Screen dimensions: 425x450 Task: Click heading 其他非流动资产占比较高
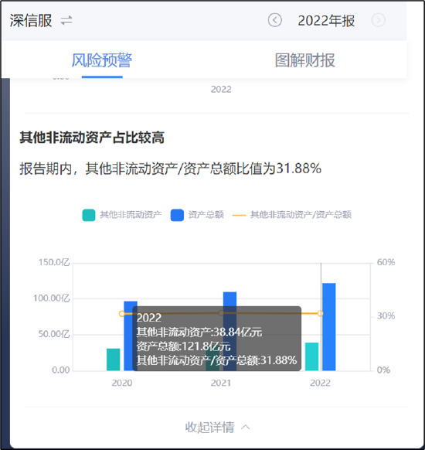click(x=92, y=138)
